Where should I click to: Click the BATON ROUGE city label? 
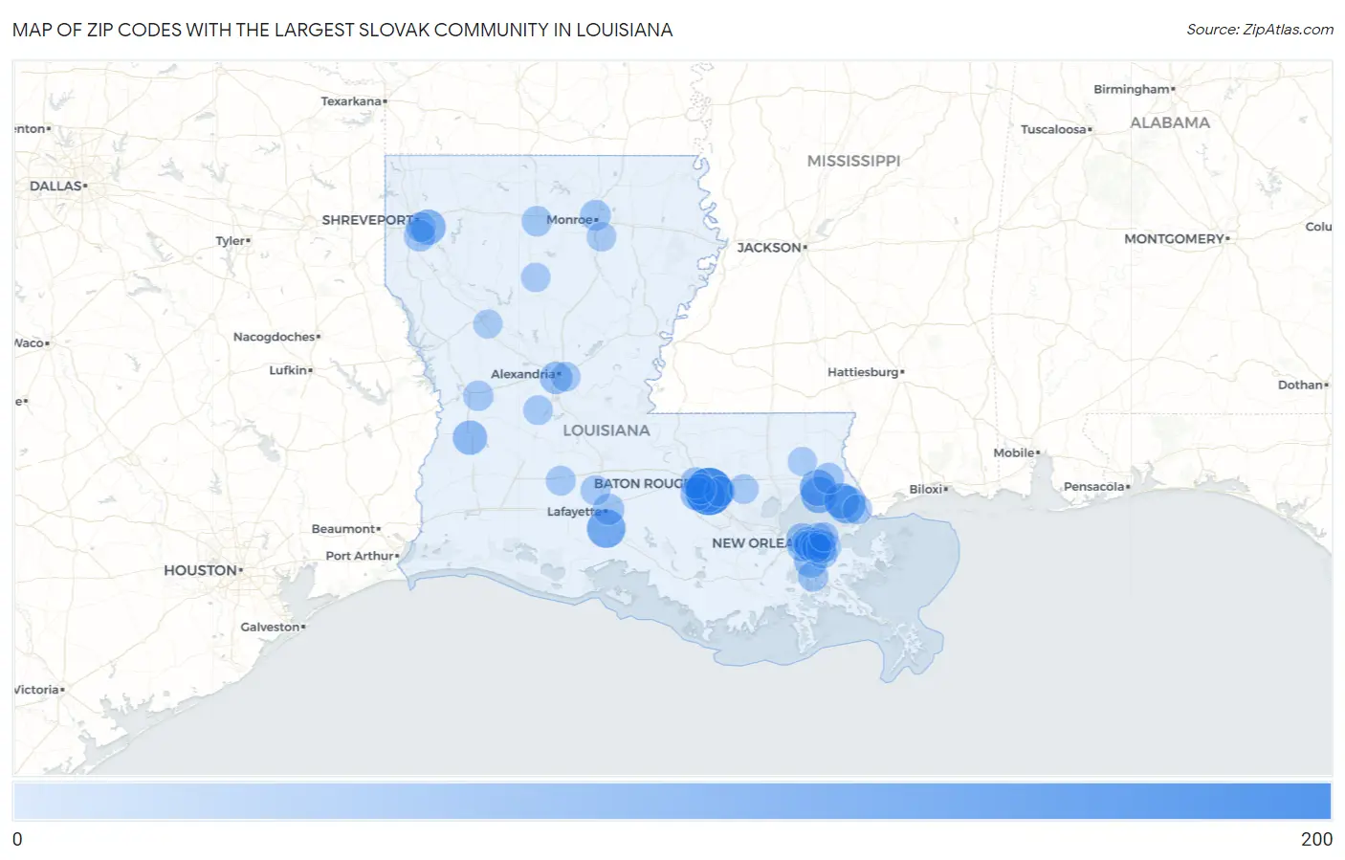(x=640, y=483)
